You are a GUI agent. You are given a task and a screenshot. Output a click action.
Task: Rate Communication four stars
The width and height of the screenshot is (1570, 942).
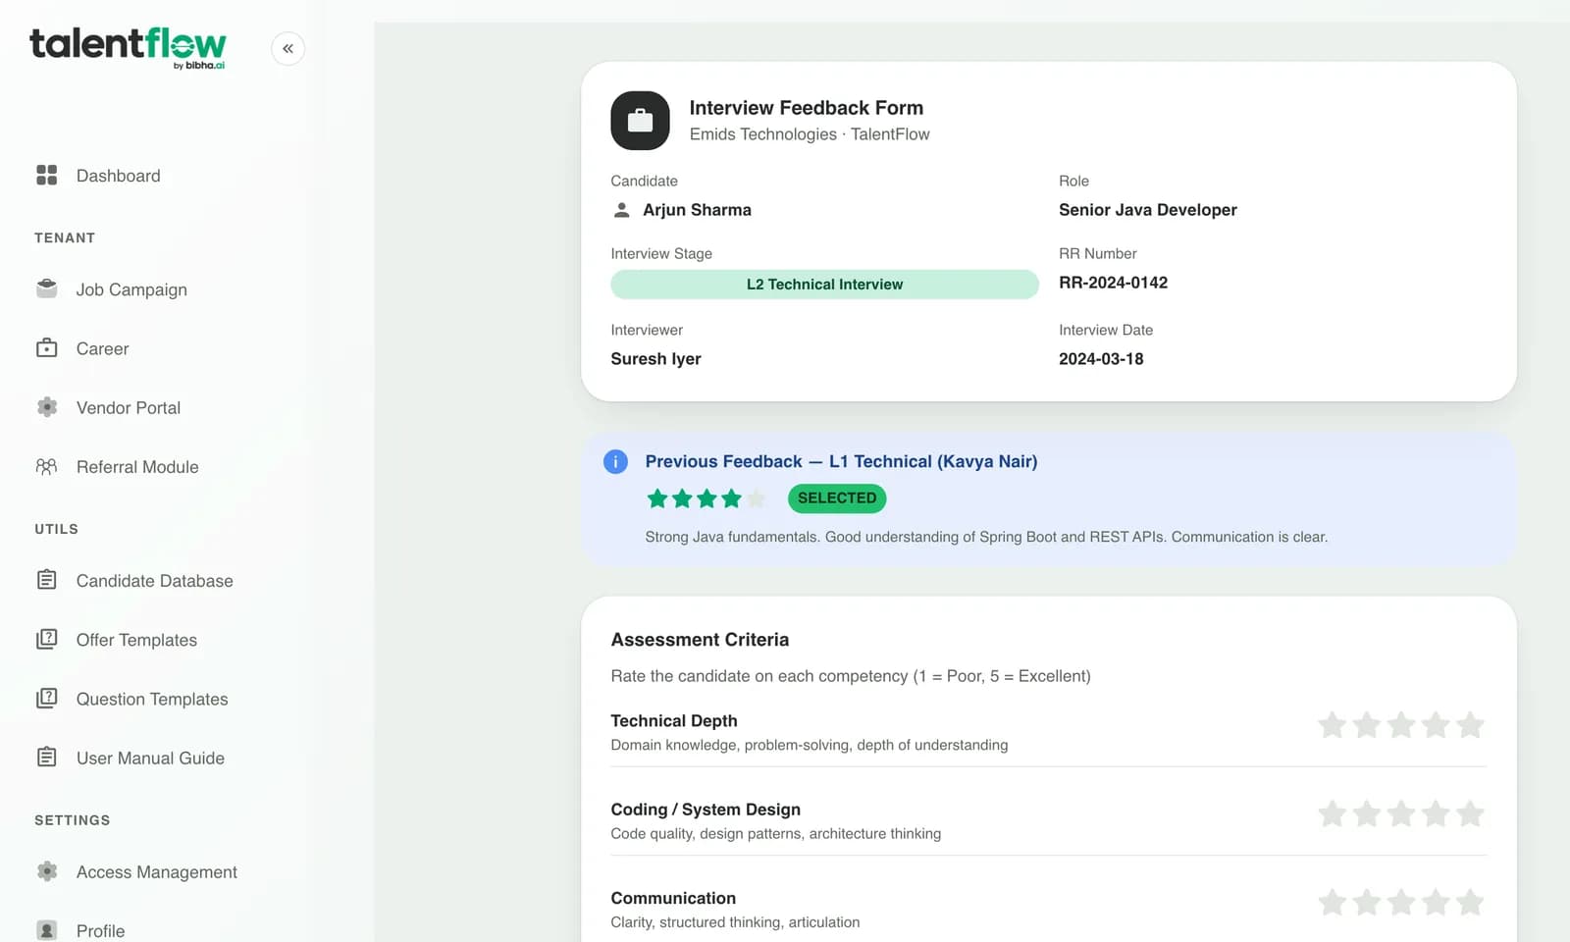tap(1436, 902)
